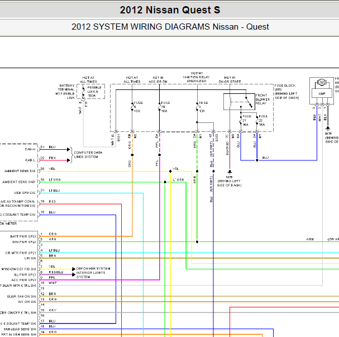Click the "COMPUTER DATA LINES SYSTEM" label

click(x=88, y=155)
